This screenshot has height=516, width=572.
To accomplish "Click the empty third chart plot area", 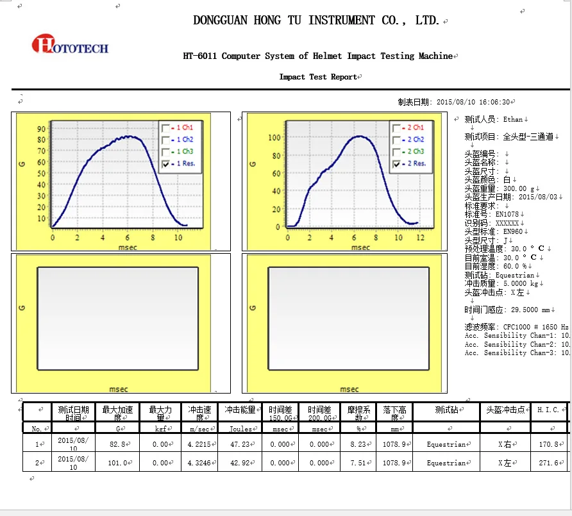I will point(118,319).
